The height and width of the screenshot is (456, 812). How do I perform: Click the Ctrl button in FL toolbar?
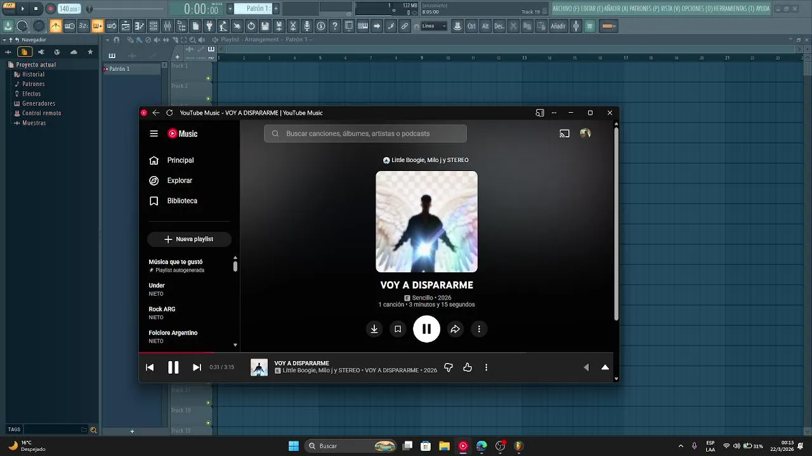pos(471,26)
